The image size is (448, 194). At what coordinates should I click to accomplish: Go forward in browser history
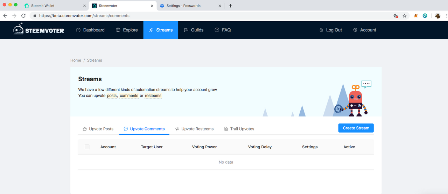(x=14, y=16)
